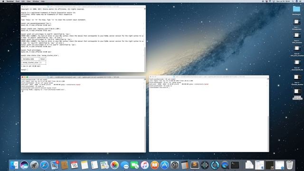
Task: Open the Wi-Fi status menu
Action: pyautogui.click(x=270, y=1)
